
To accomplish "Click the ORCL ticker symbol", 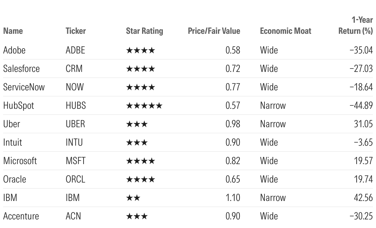I will (x=75, y=179).
